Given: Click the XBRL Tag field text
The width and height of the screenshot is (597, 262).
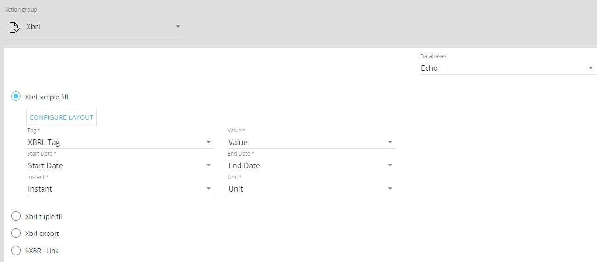Looking at the screenshot, I should click(x=44, y=142).
